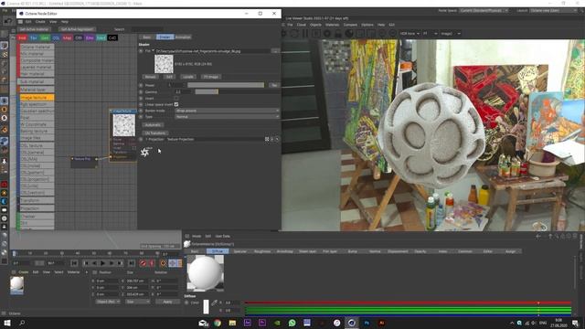Open the Layout dropdown
This screenshot has height=329, width=585.
click(553, 10)
